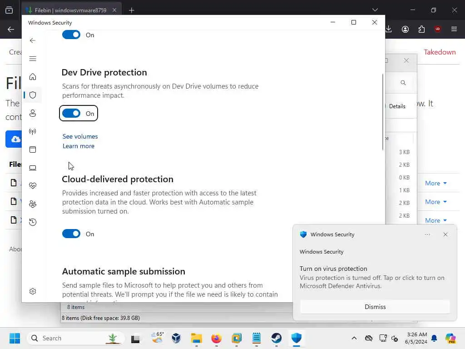Open App & browser control icon

[x=33, y=150]
